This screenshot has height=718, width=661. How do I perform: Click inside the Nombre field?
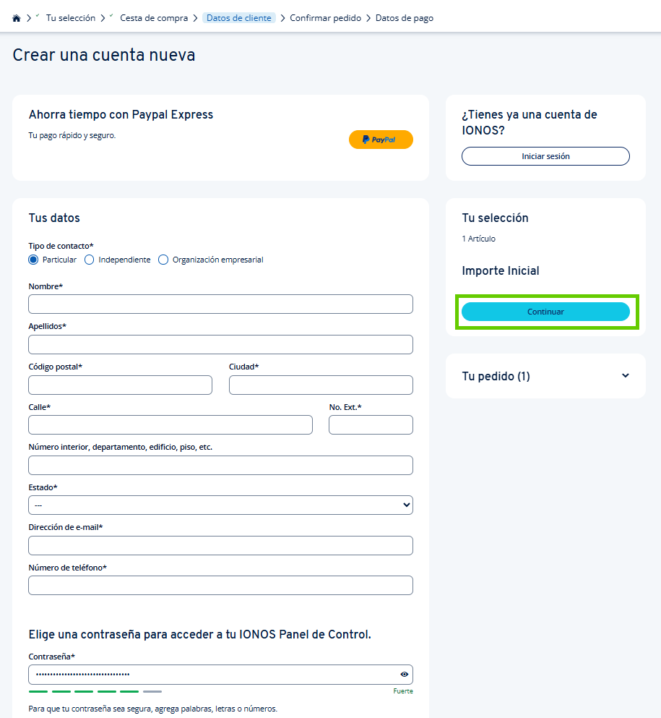click(x=220, y=304)
